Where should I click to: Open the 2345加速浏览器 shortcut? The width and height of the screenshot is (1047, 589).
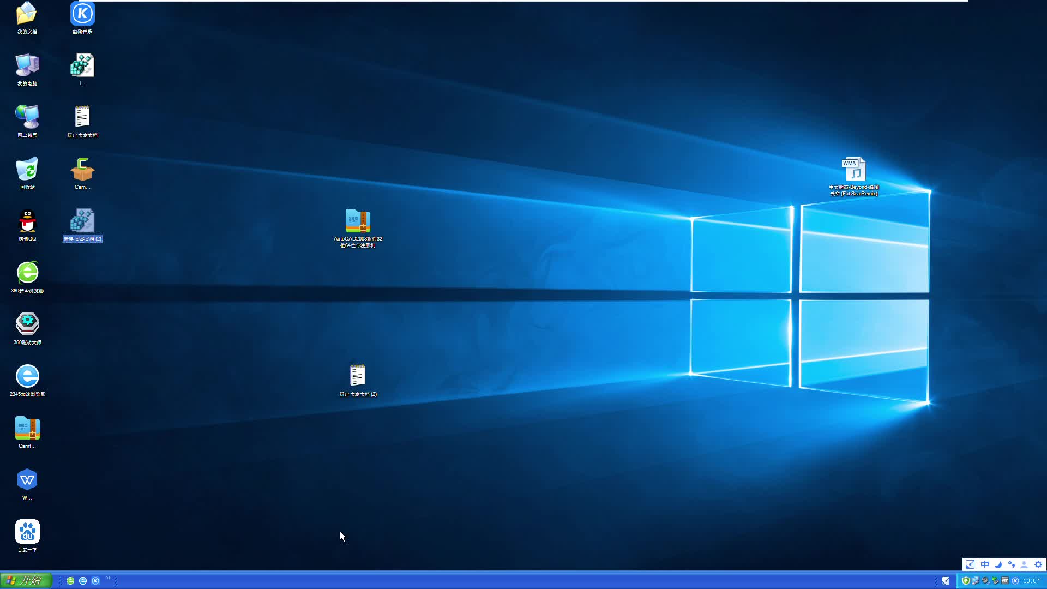tap(27, 376)
